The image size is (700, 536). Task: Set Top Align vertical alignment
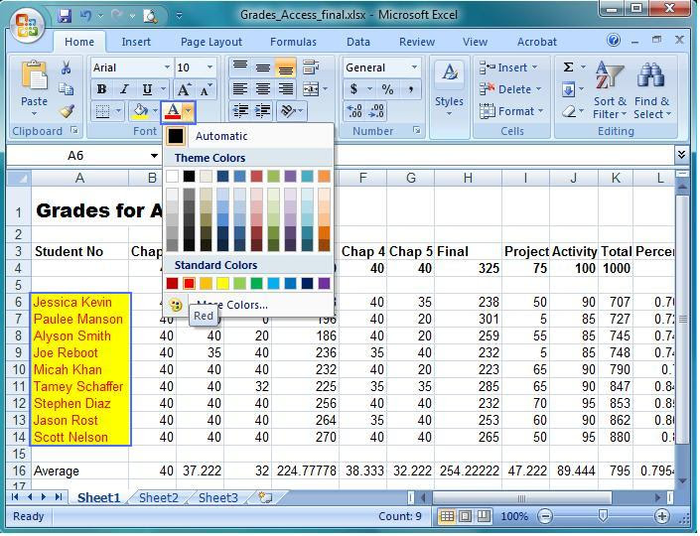[x=240, y=67]
